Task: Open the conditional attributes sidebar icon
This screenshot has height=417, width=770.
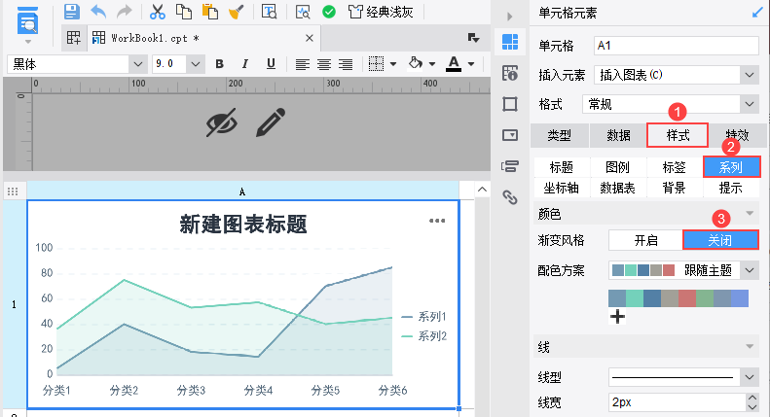Action: point(510,166)
